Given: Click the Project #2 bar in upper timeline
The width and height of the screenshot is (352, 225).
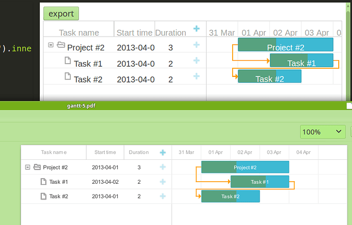Looking at the screenshot, I should (x=286, y=45).
